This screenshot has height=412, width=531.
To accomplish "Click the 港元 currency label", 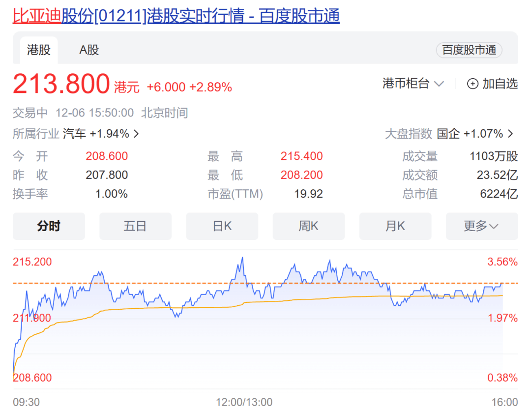I will pos(127,88).
